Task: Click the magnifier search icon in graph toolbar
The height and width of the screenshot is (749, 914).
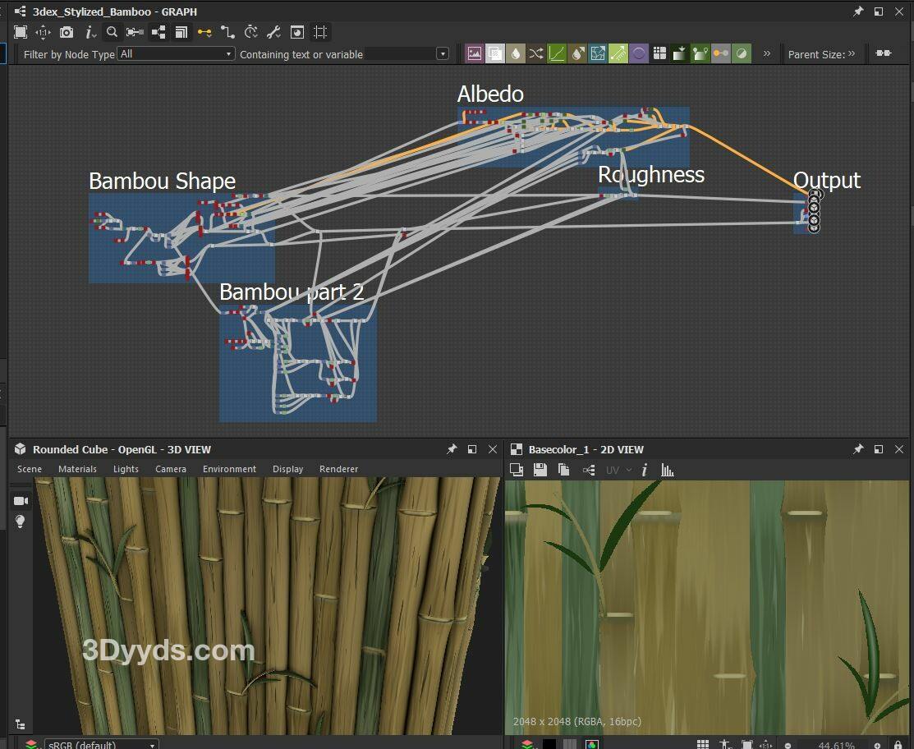Action: pos(113,32)
